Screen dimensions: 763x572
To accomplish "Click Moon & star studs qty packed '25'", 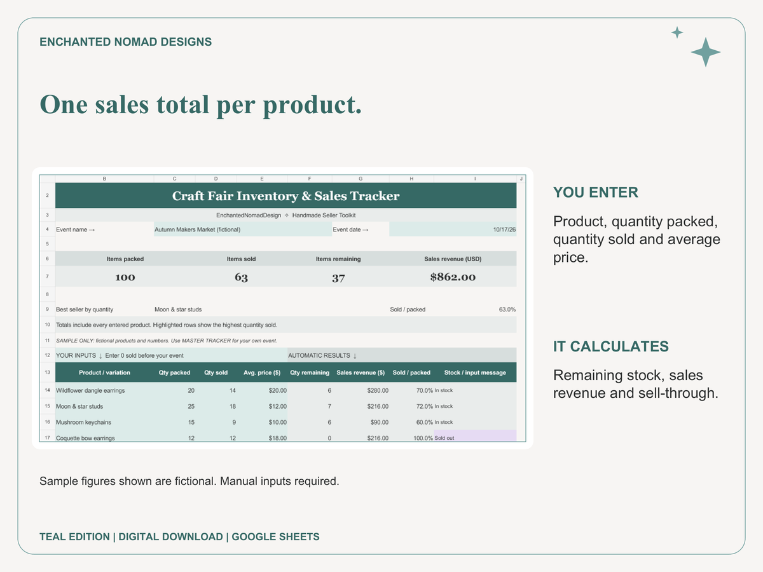I will [x=174, y=406].
